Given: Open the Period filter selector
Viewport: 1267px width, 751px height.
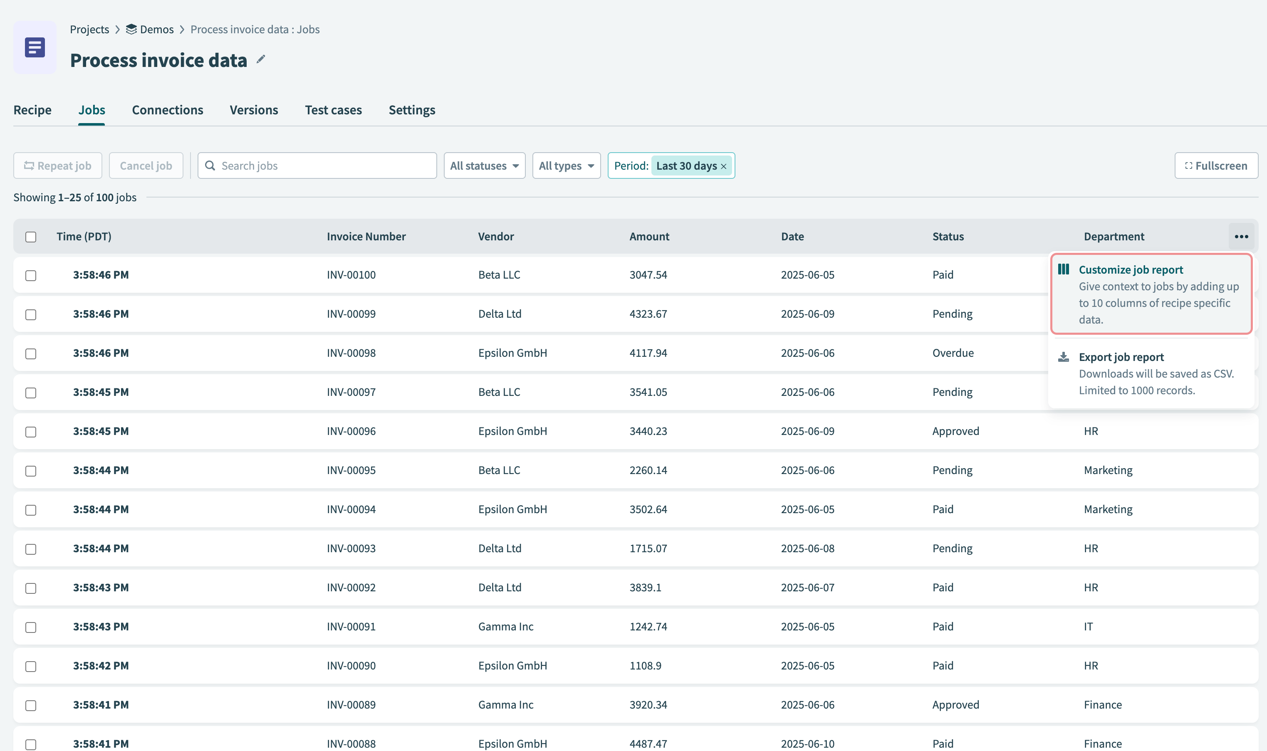Looking at the screenshot, I should (x=631, y=166).
